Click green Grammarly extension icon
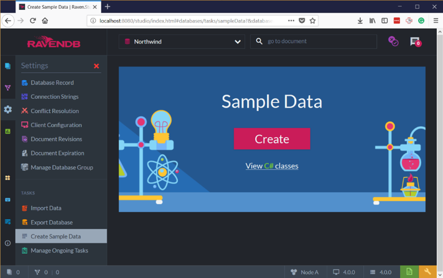This screenshot has width=443, height=278. pos(421,21)
